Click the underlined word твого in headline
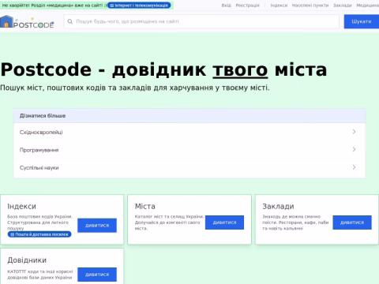The height and width of the screenshot is (284, 379). pos(240,70)
